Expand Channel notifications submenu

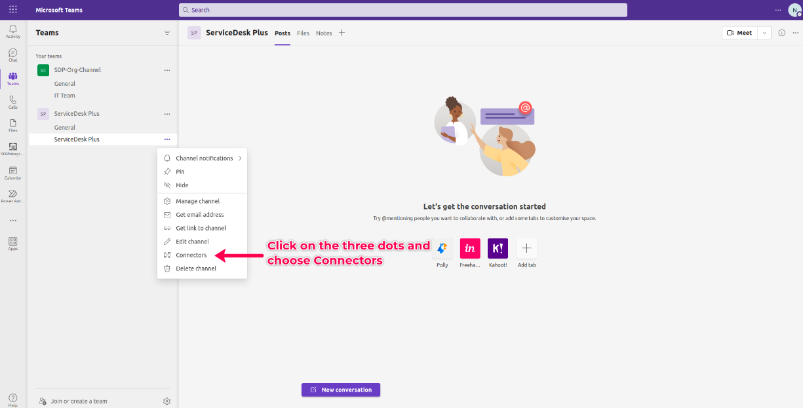pyautogui.click(x=202, y=158)
